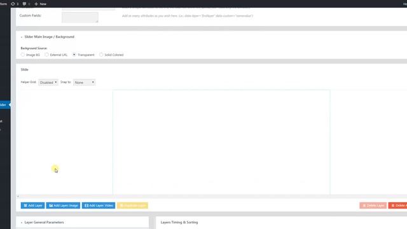Screen dimensions: 407x229
Task: Click Add Layer: Video button
Action: point(99,205)
